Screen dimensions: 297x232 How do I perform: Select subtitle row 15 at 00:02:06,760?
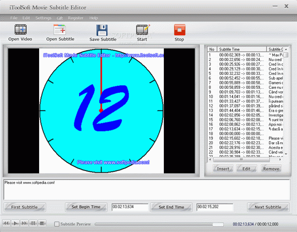pos(246,119)
